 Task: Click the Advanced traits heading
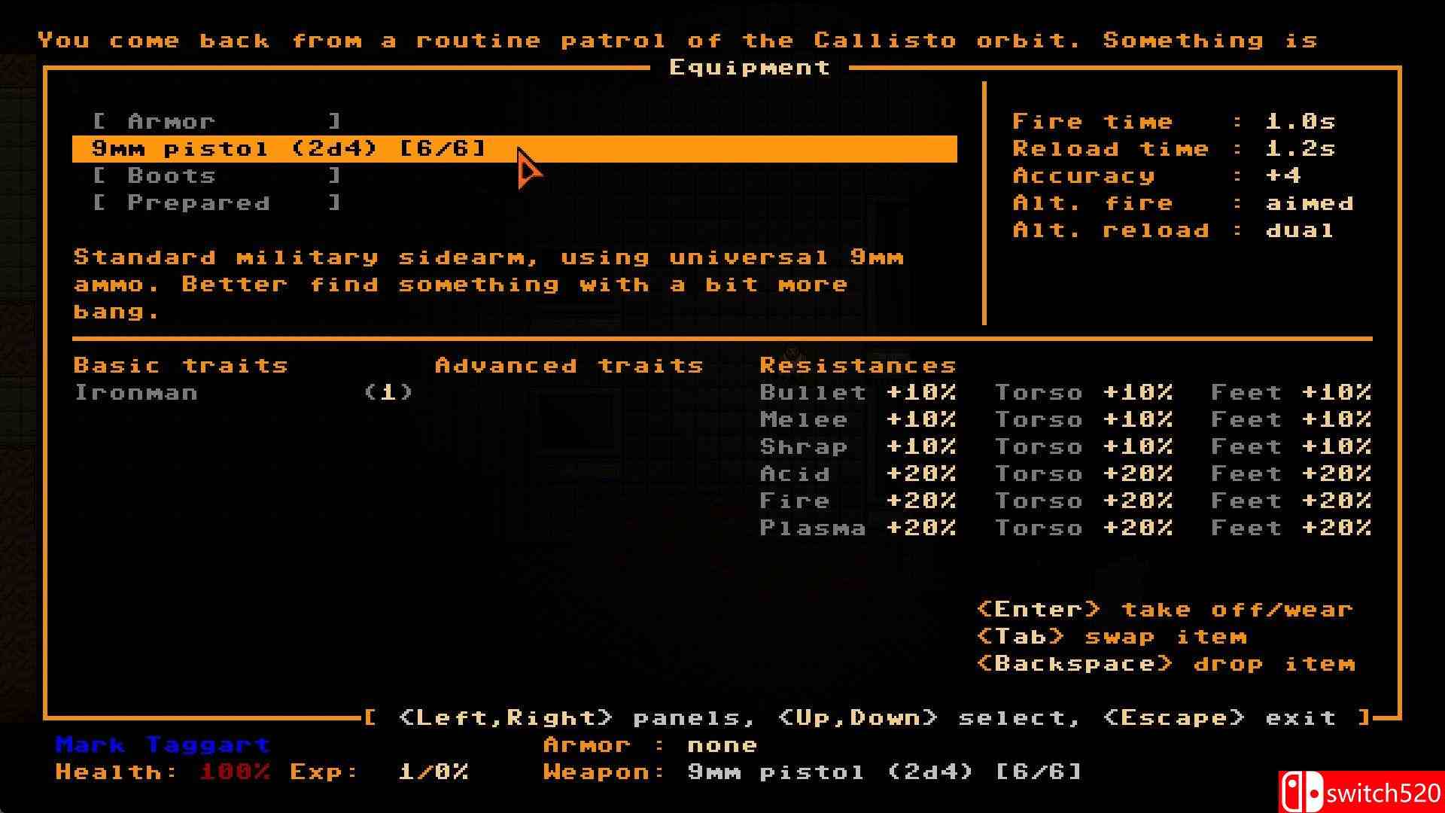[569, 365]
